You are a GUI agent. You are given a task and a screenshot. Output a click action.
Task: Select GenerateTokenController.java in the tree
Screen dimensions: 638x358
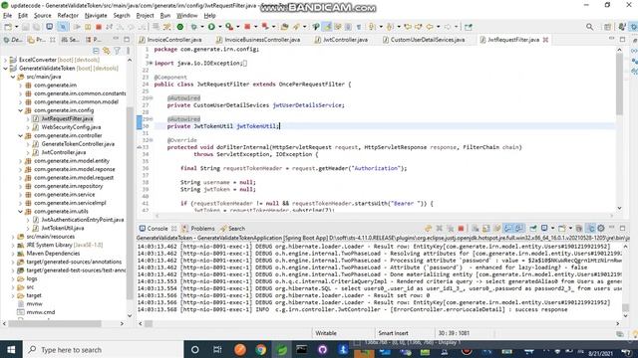coord(78,144)
